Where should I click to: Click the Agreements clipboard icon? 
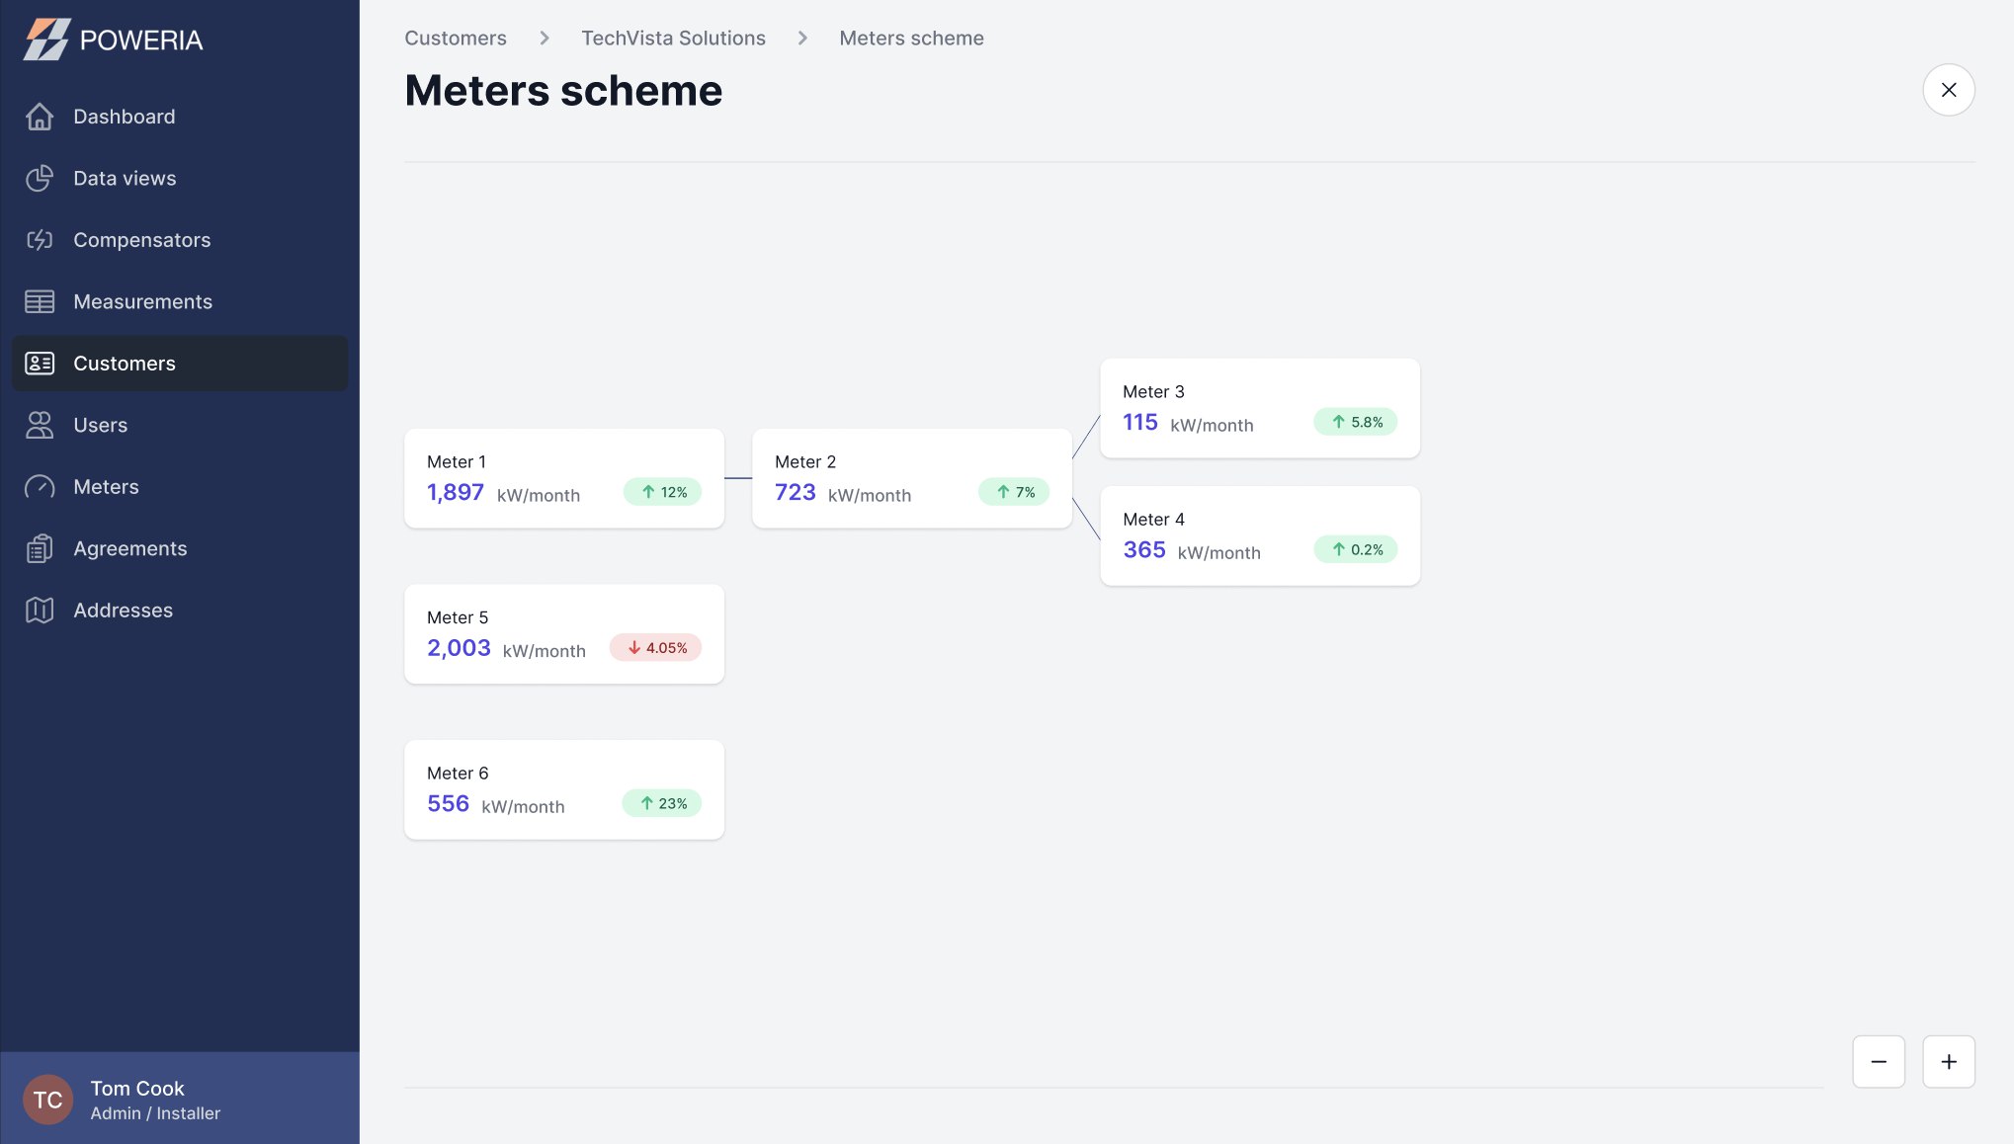(x=40, y=549)
